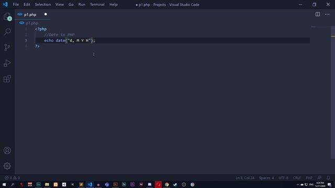Open Photoshop from the taskbar

pyautogui.click(x=124, y=184)
